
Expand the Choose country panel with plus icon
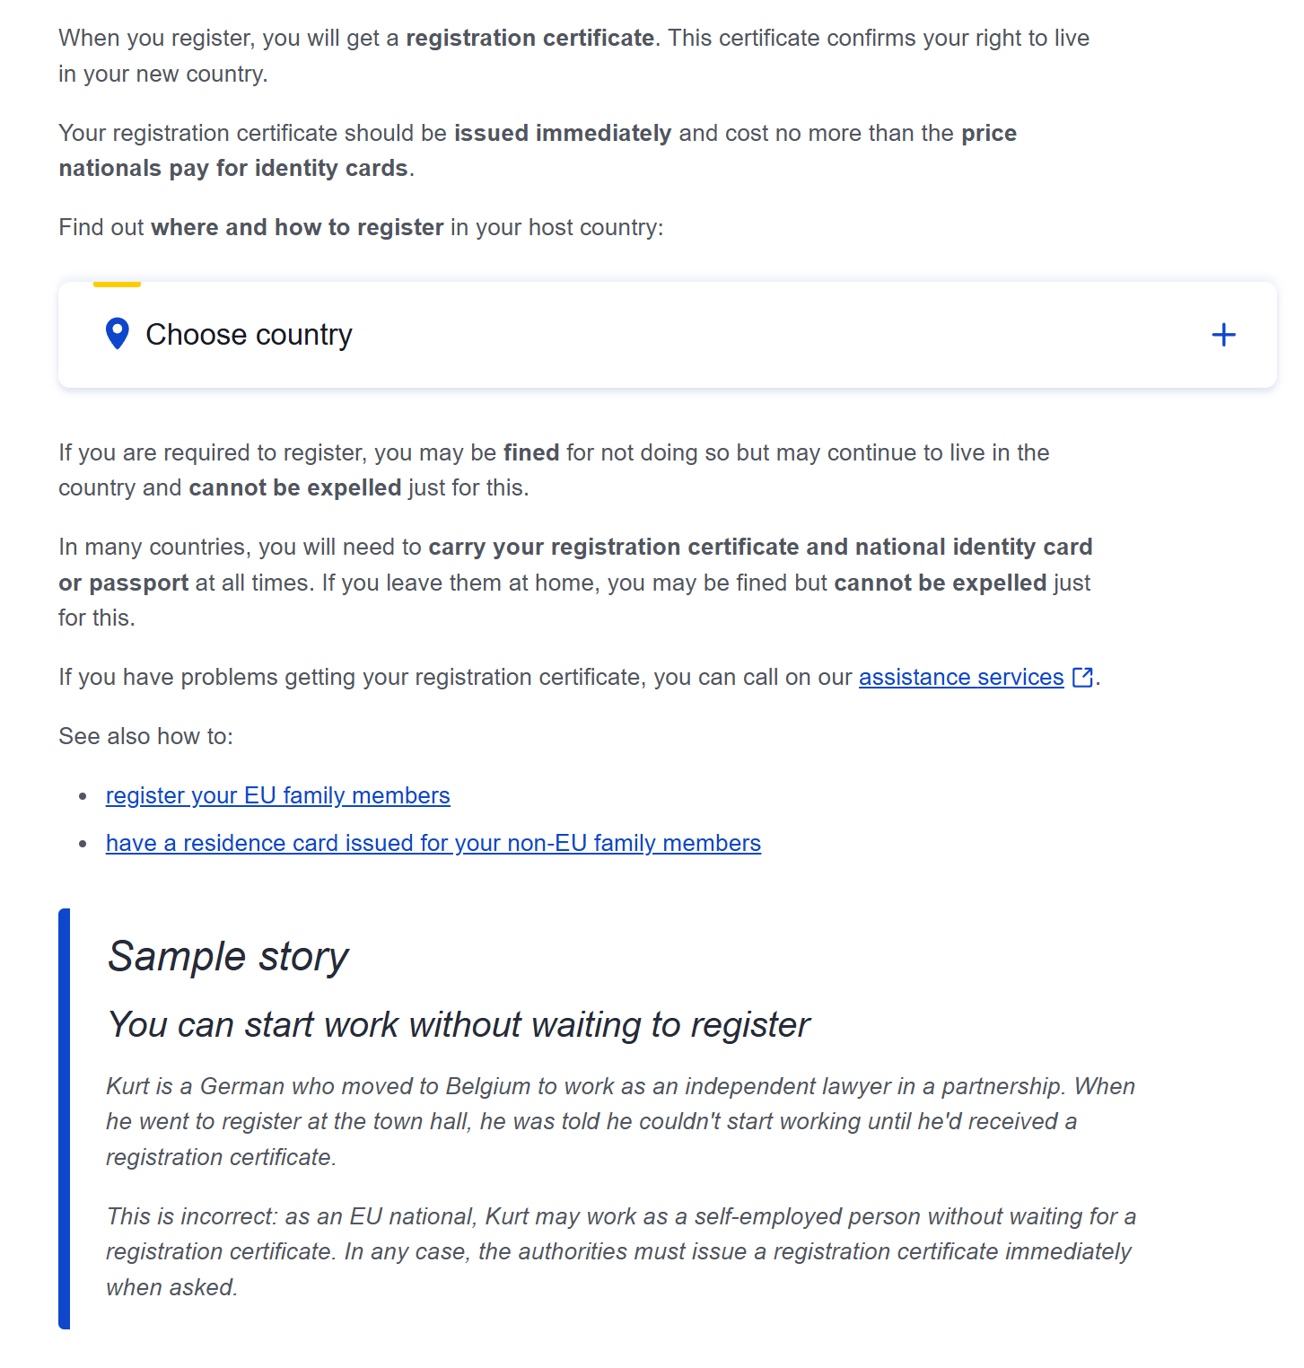[x=1223, y=335]
